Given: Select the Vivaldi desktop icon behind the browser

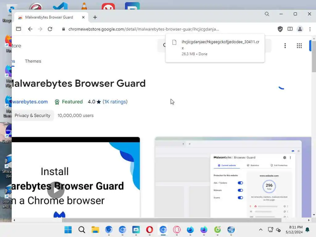Looking at the screenshot, I should pos(108,6).
